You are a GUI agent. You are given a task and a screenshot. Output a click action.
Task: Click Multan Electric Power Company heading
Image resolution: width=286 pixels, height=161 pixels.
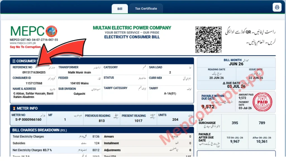click(132, 28)
